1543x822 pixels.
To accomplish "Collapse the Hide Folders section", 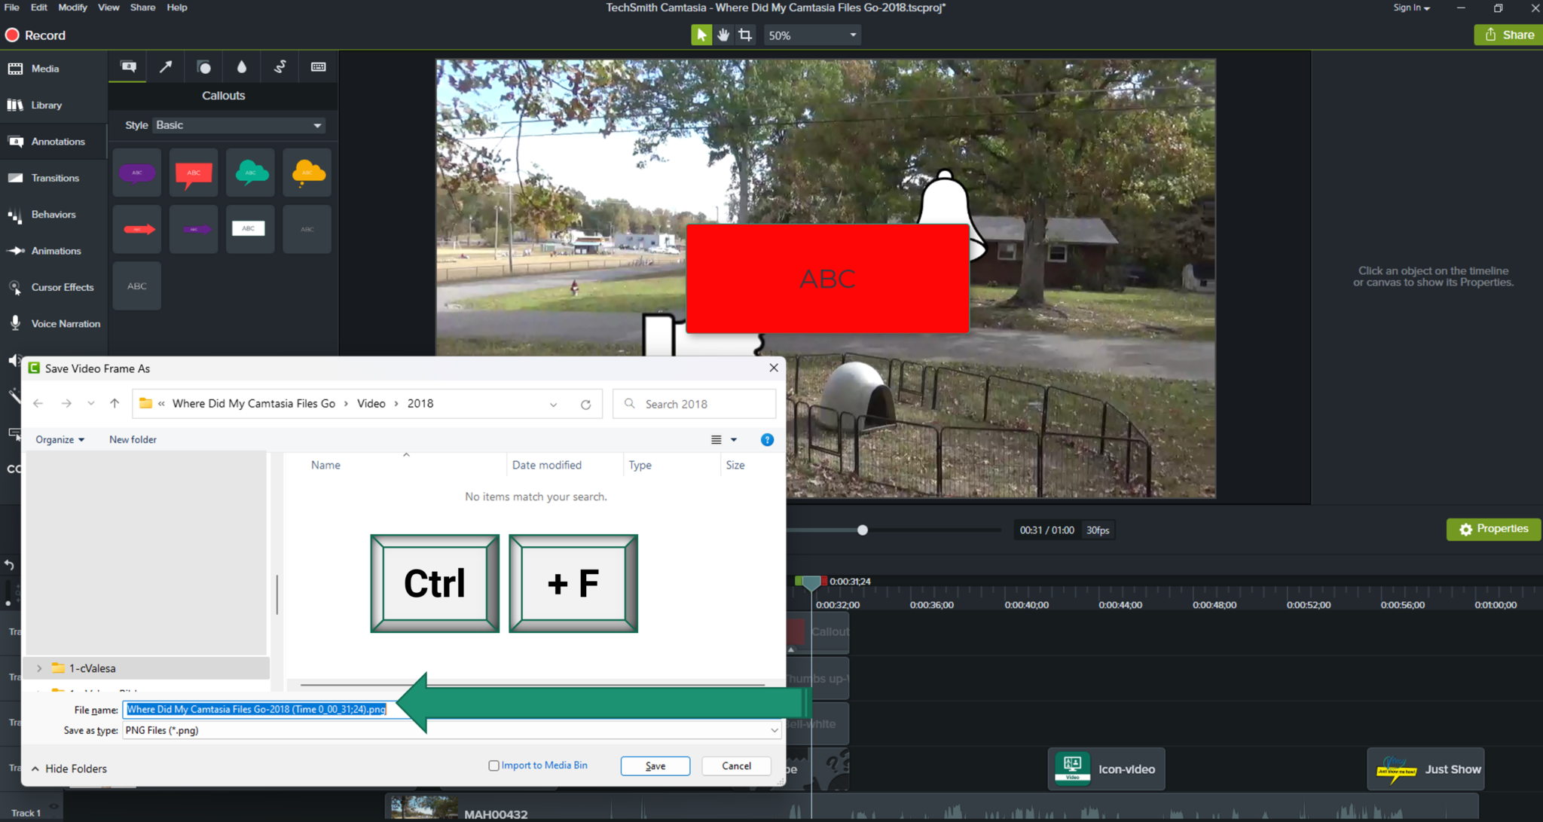I will click(x=69, y=768).
